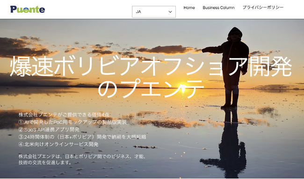Image resolution: width=304 pixels, height=179 pixels.
Task: Click the 日本とボリビア間でのビジネス paragraph line
Action: pyautogui.click(x=82, y=157)
